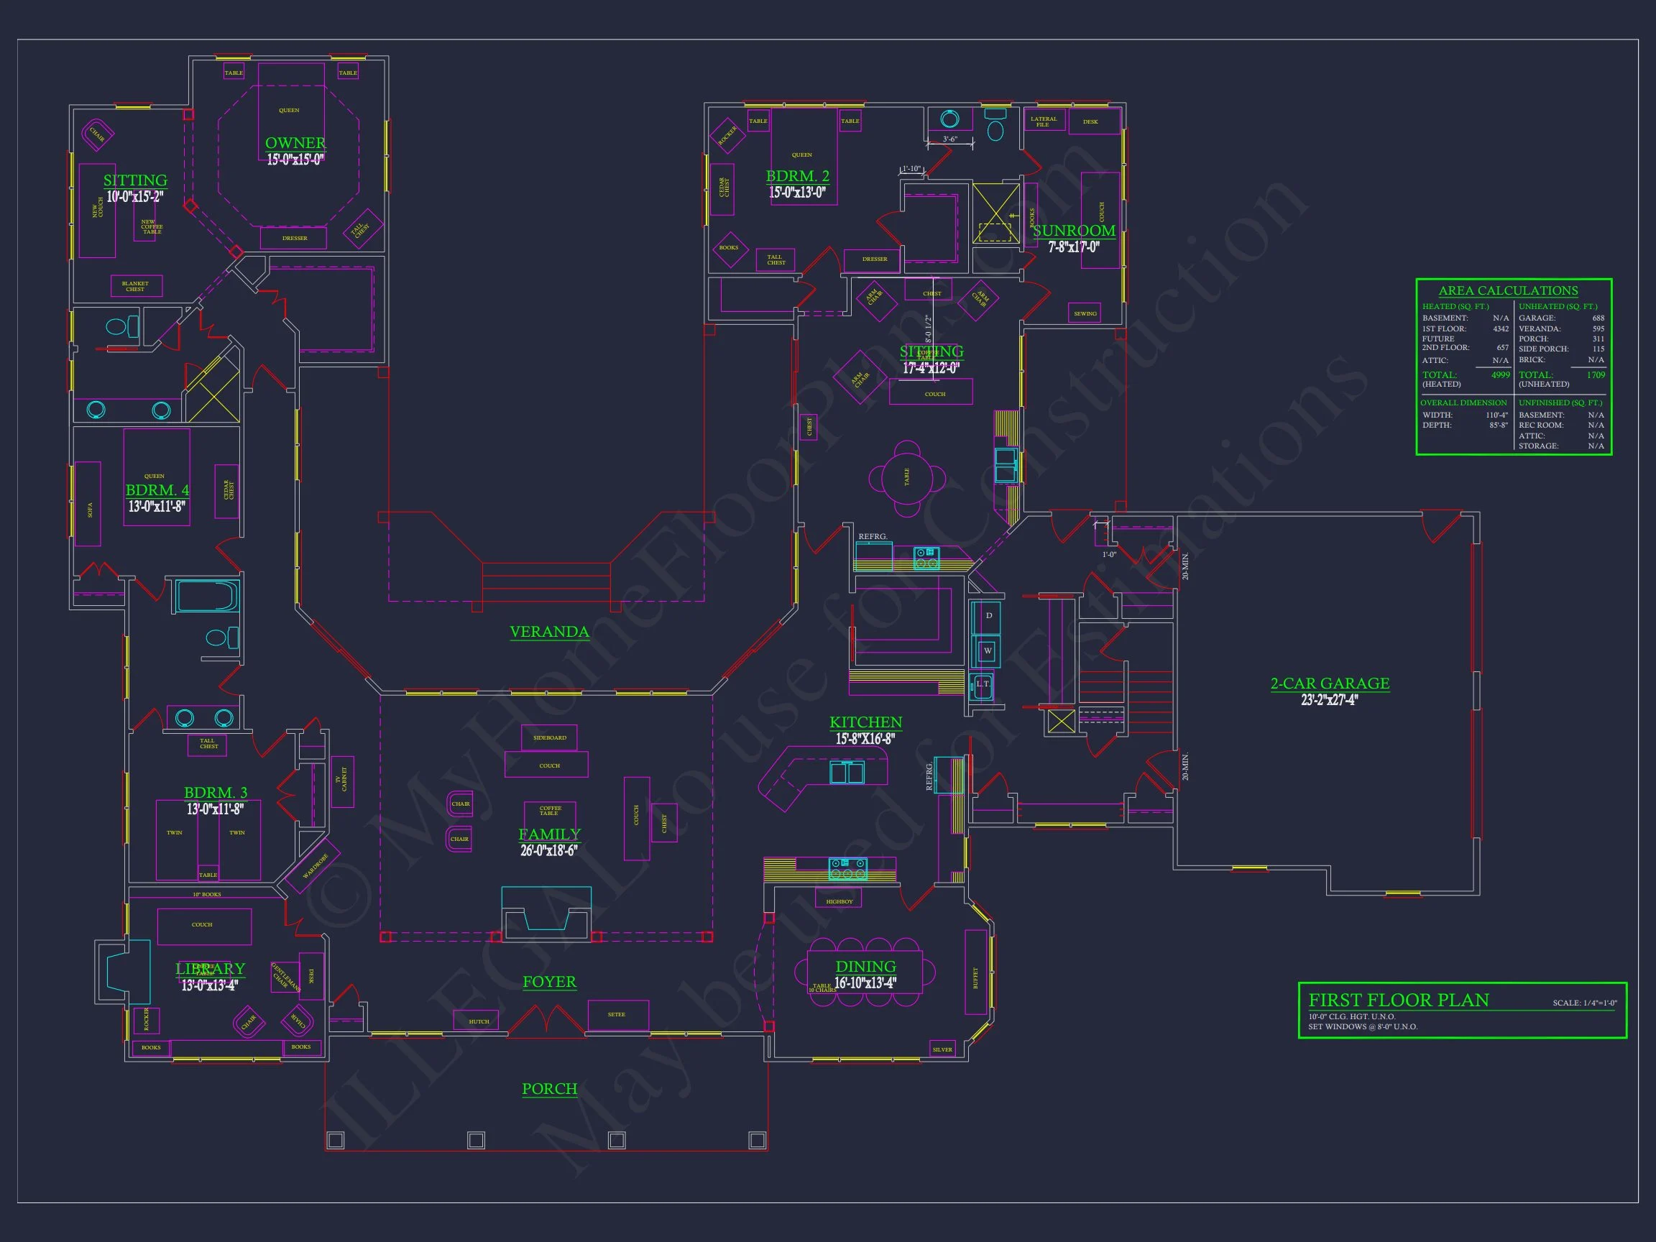This screenshot has width=1656, height=1242.
Task: Select the PORCH label at bottom
Action: 548,1088
